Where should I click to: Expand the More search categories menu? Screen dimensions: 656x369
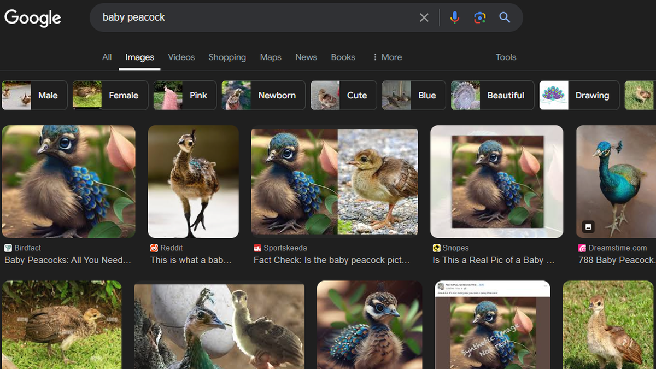(x=386, y=57)
